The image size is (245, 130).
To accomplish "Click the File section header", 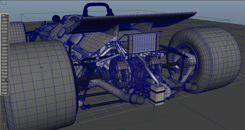I will pyautogui.click(x=5, y=16).
